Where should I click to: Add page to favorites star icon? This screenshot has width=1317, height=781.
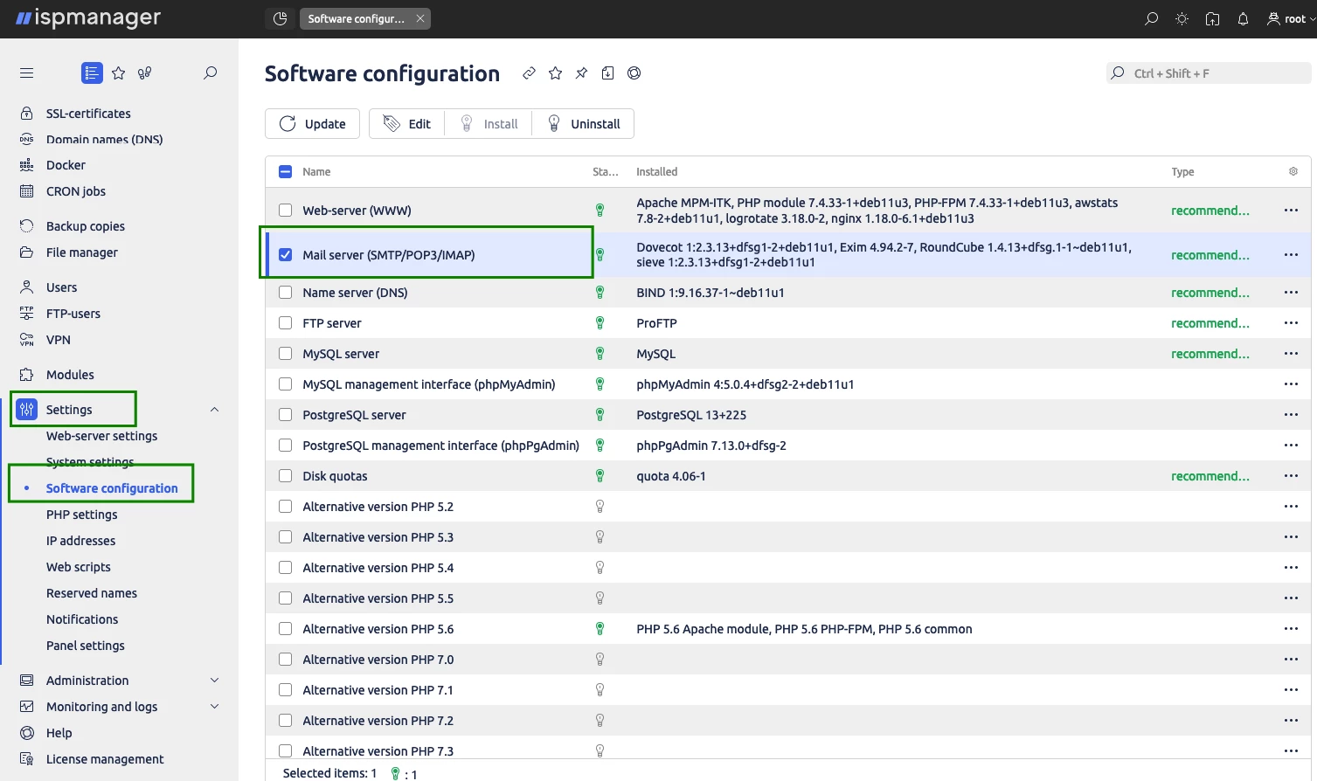555,73
